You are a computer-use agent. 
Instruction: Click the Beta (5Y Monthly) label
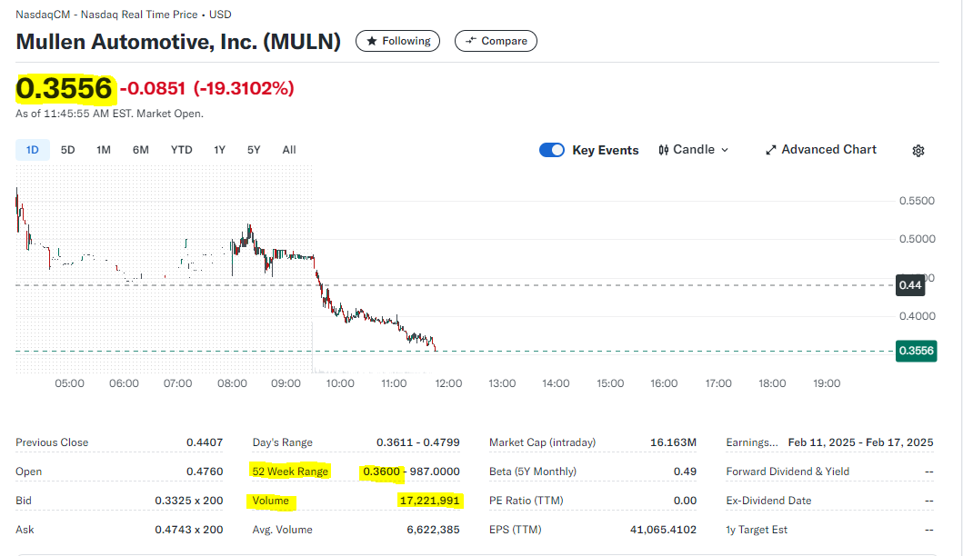tap(533, 472)
